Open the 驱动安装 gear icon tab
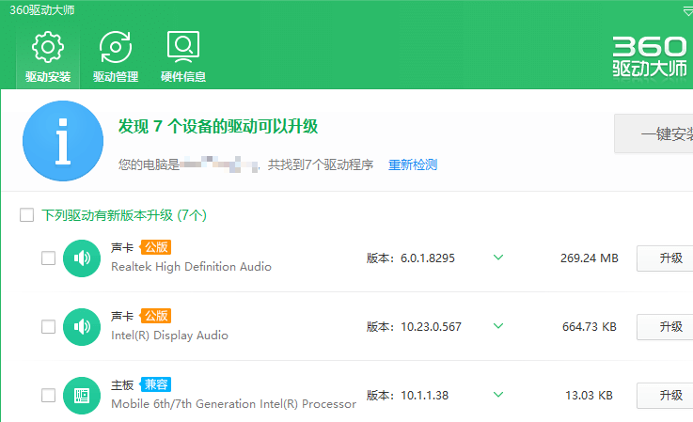Screen dimensions: 693x422 (47, 56)
